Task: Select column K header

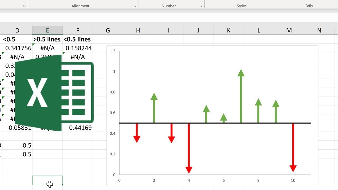Action: tap(229, 30)
